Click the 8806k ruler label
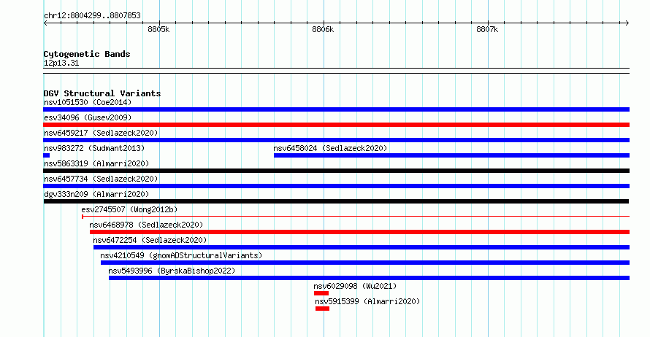Viewport: 650px width, 337px height. (323, 29)
